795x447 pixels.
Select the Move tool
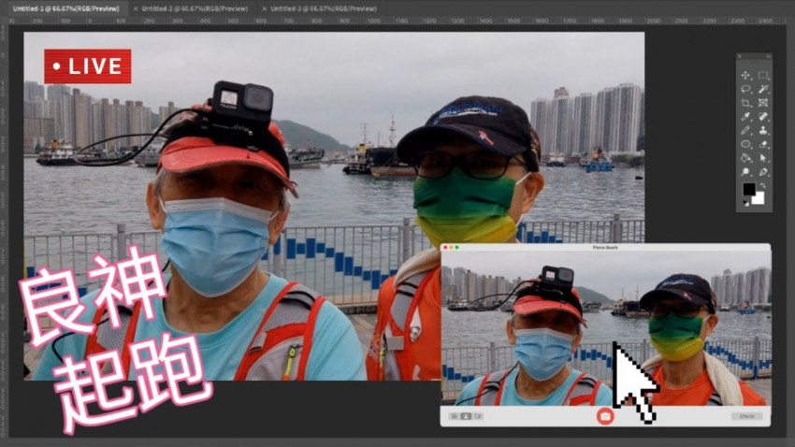(745, 76)
